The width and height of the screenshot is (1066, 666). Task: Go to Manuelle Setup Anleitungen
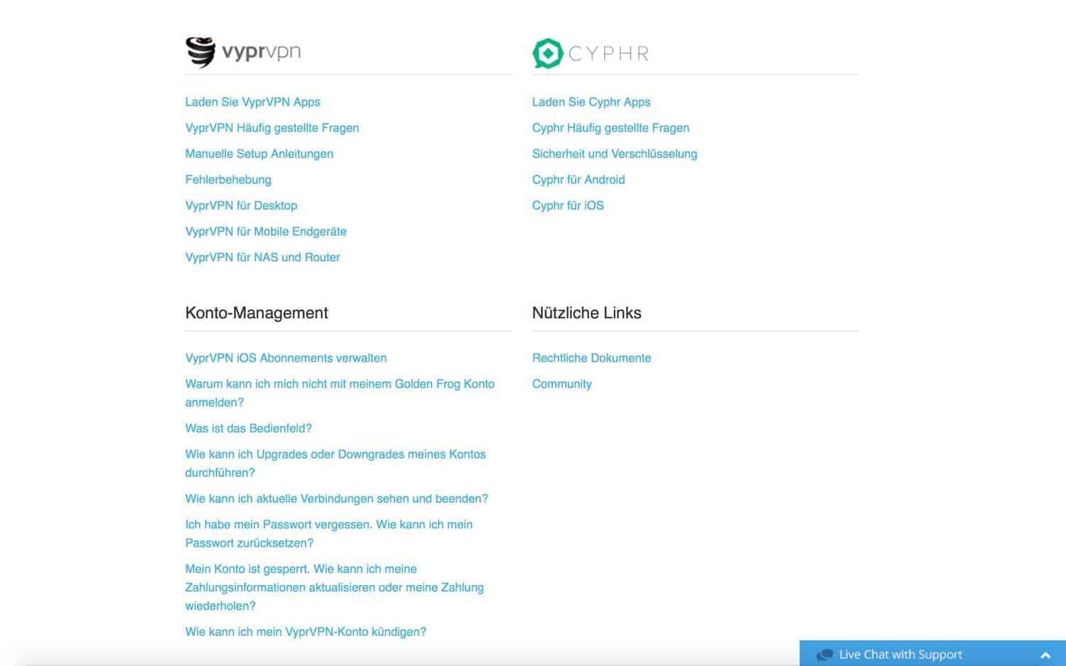click(259, 153)
